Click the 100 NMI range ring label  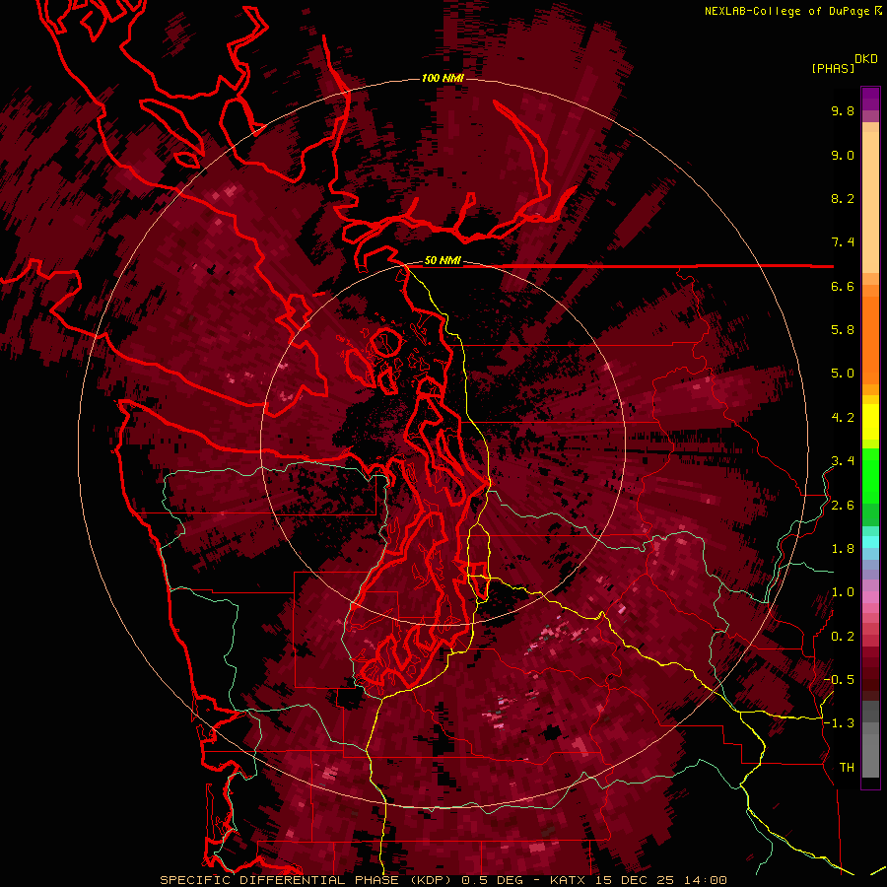click(x=443, y=78)
